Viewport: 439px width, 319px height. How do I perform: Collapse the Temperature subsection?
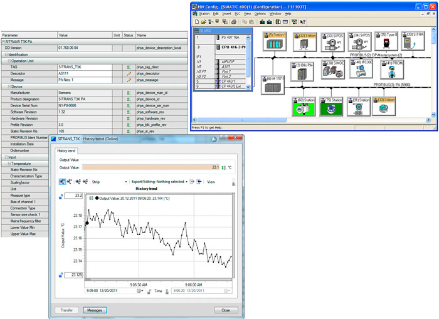pyautogui.click(x=9, y=164)
